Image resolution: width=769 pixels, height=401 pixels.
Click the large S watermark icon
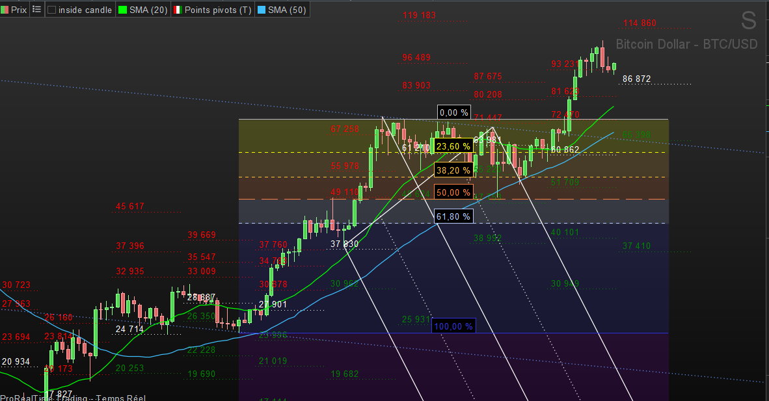(749, 21)
